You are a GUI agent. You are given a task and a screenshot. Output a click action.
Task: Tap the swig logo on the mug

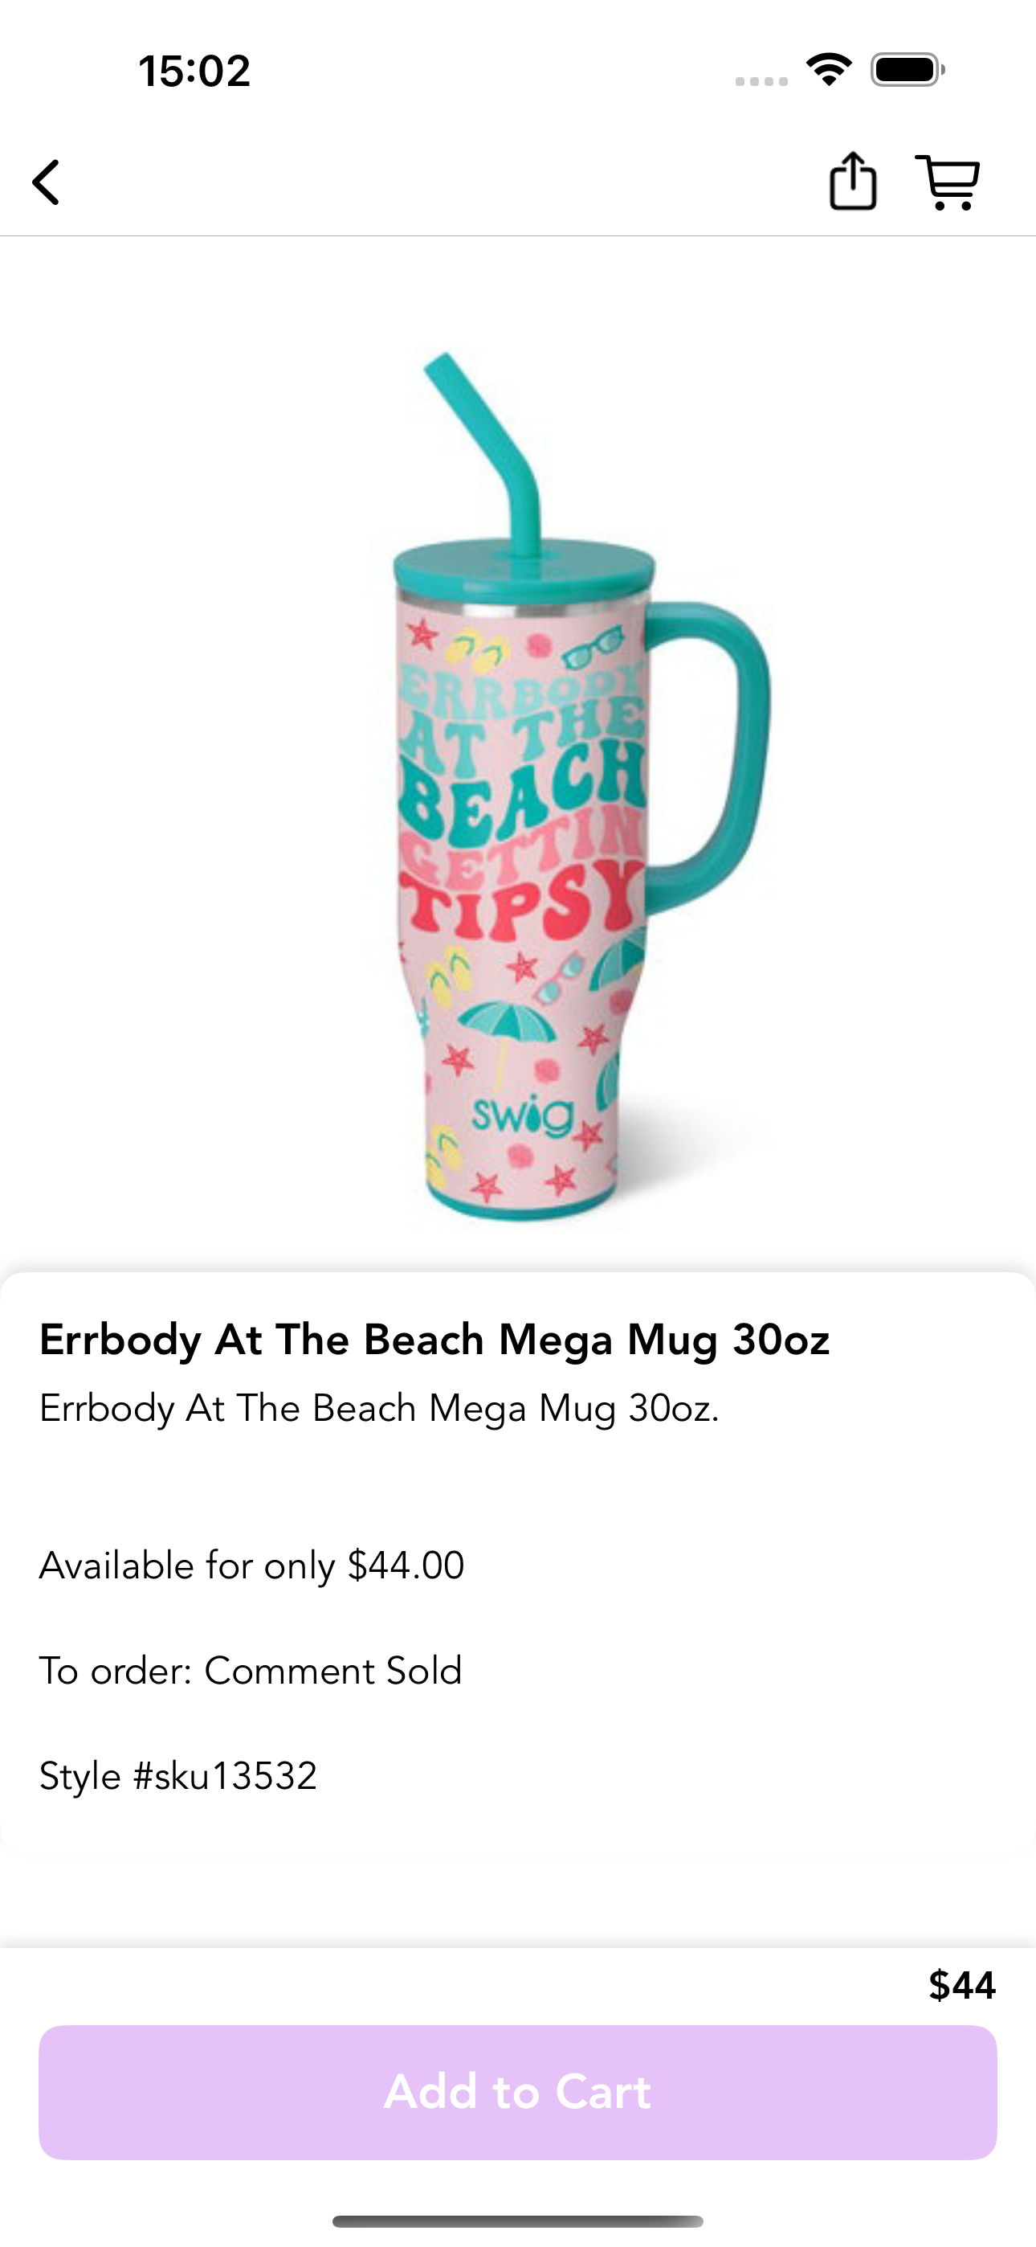point(522,1115)
